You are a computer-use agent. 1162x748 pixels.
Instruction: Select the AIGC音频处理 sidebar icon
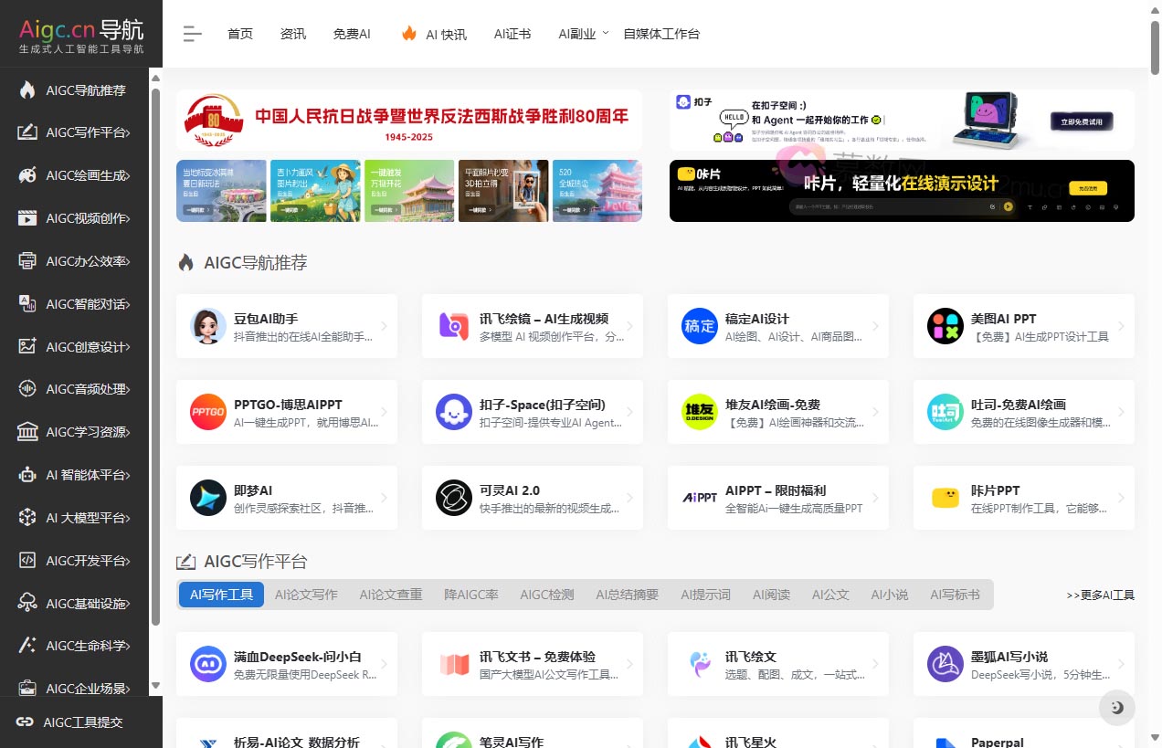click(x=26, y=389)
